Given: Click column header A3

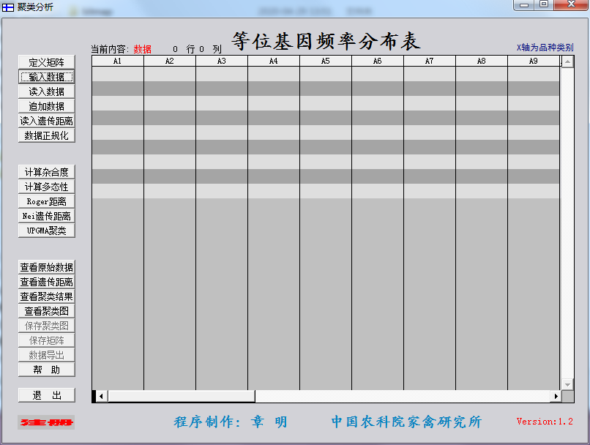Looking at the screenshot, I should (x=222, y=61).
